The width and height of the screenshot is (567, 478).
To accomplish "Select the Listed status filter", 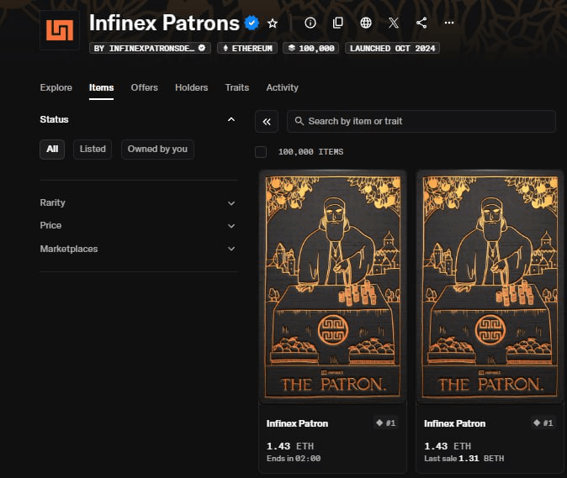I will pos(93,149).
